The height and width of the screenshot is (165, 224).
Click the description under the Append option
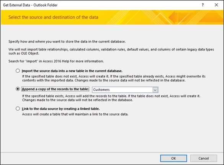111,98
